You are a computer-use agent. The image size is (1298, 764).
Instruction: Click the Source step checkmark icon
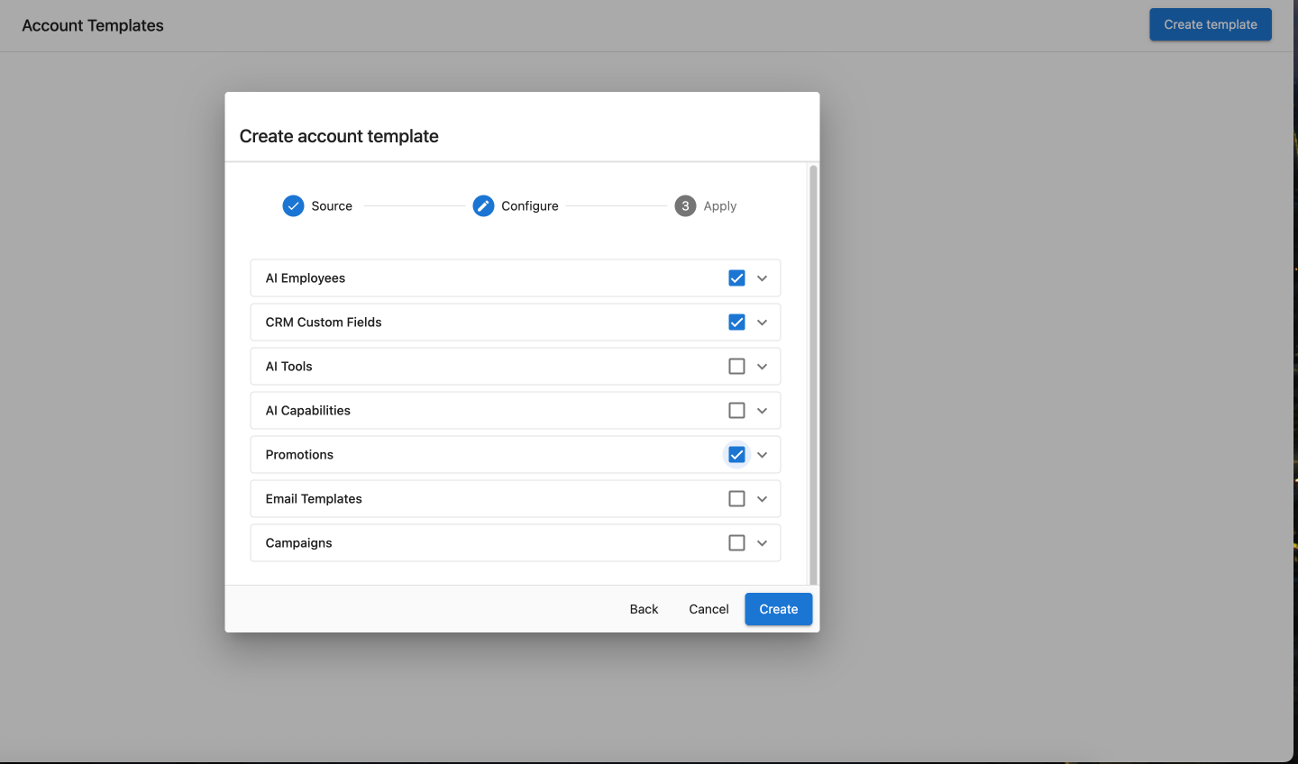click(293, 206)
